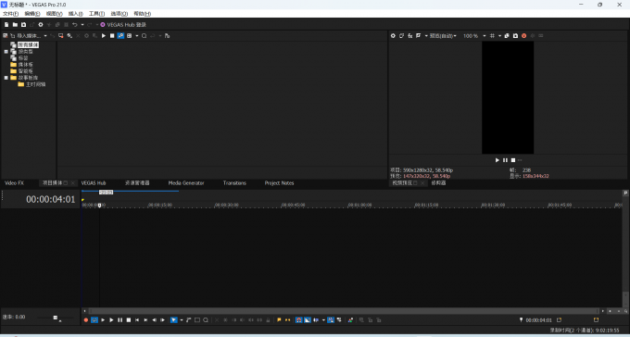This screenshot has width=630, height=337.
Task: Toggle Loop Playback in the transport bar
Action: coord(94,320)
